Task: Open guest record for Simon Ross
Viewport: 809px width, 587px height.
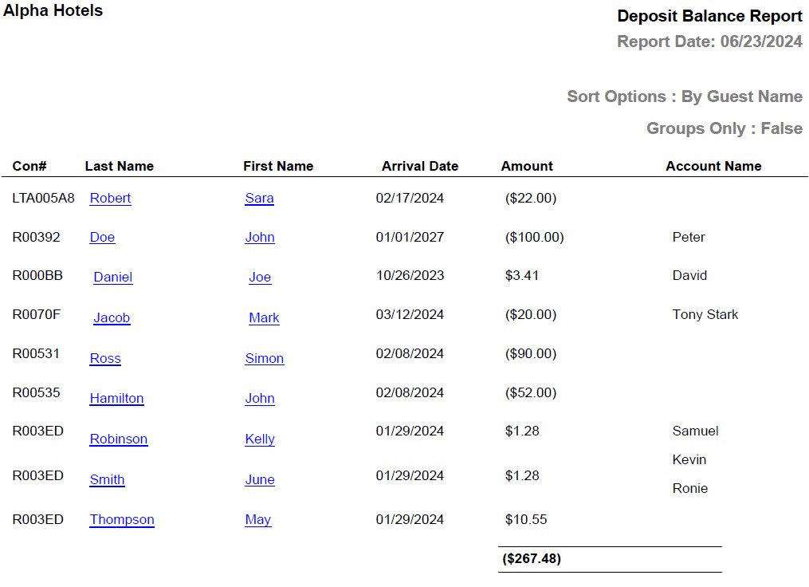Action: tap(105, 358)
